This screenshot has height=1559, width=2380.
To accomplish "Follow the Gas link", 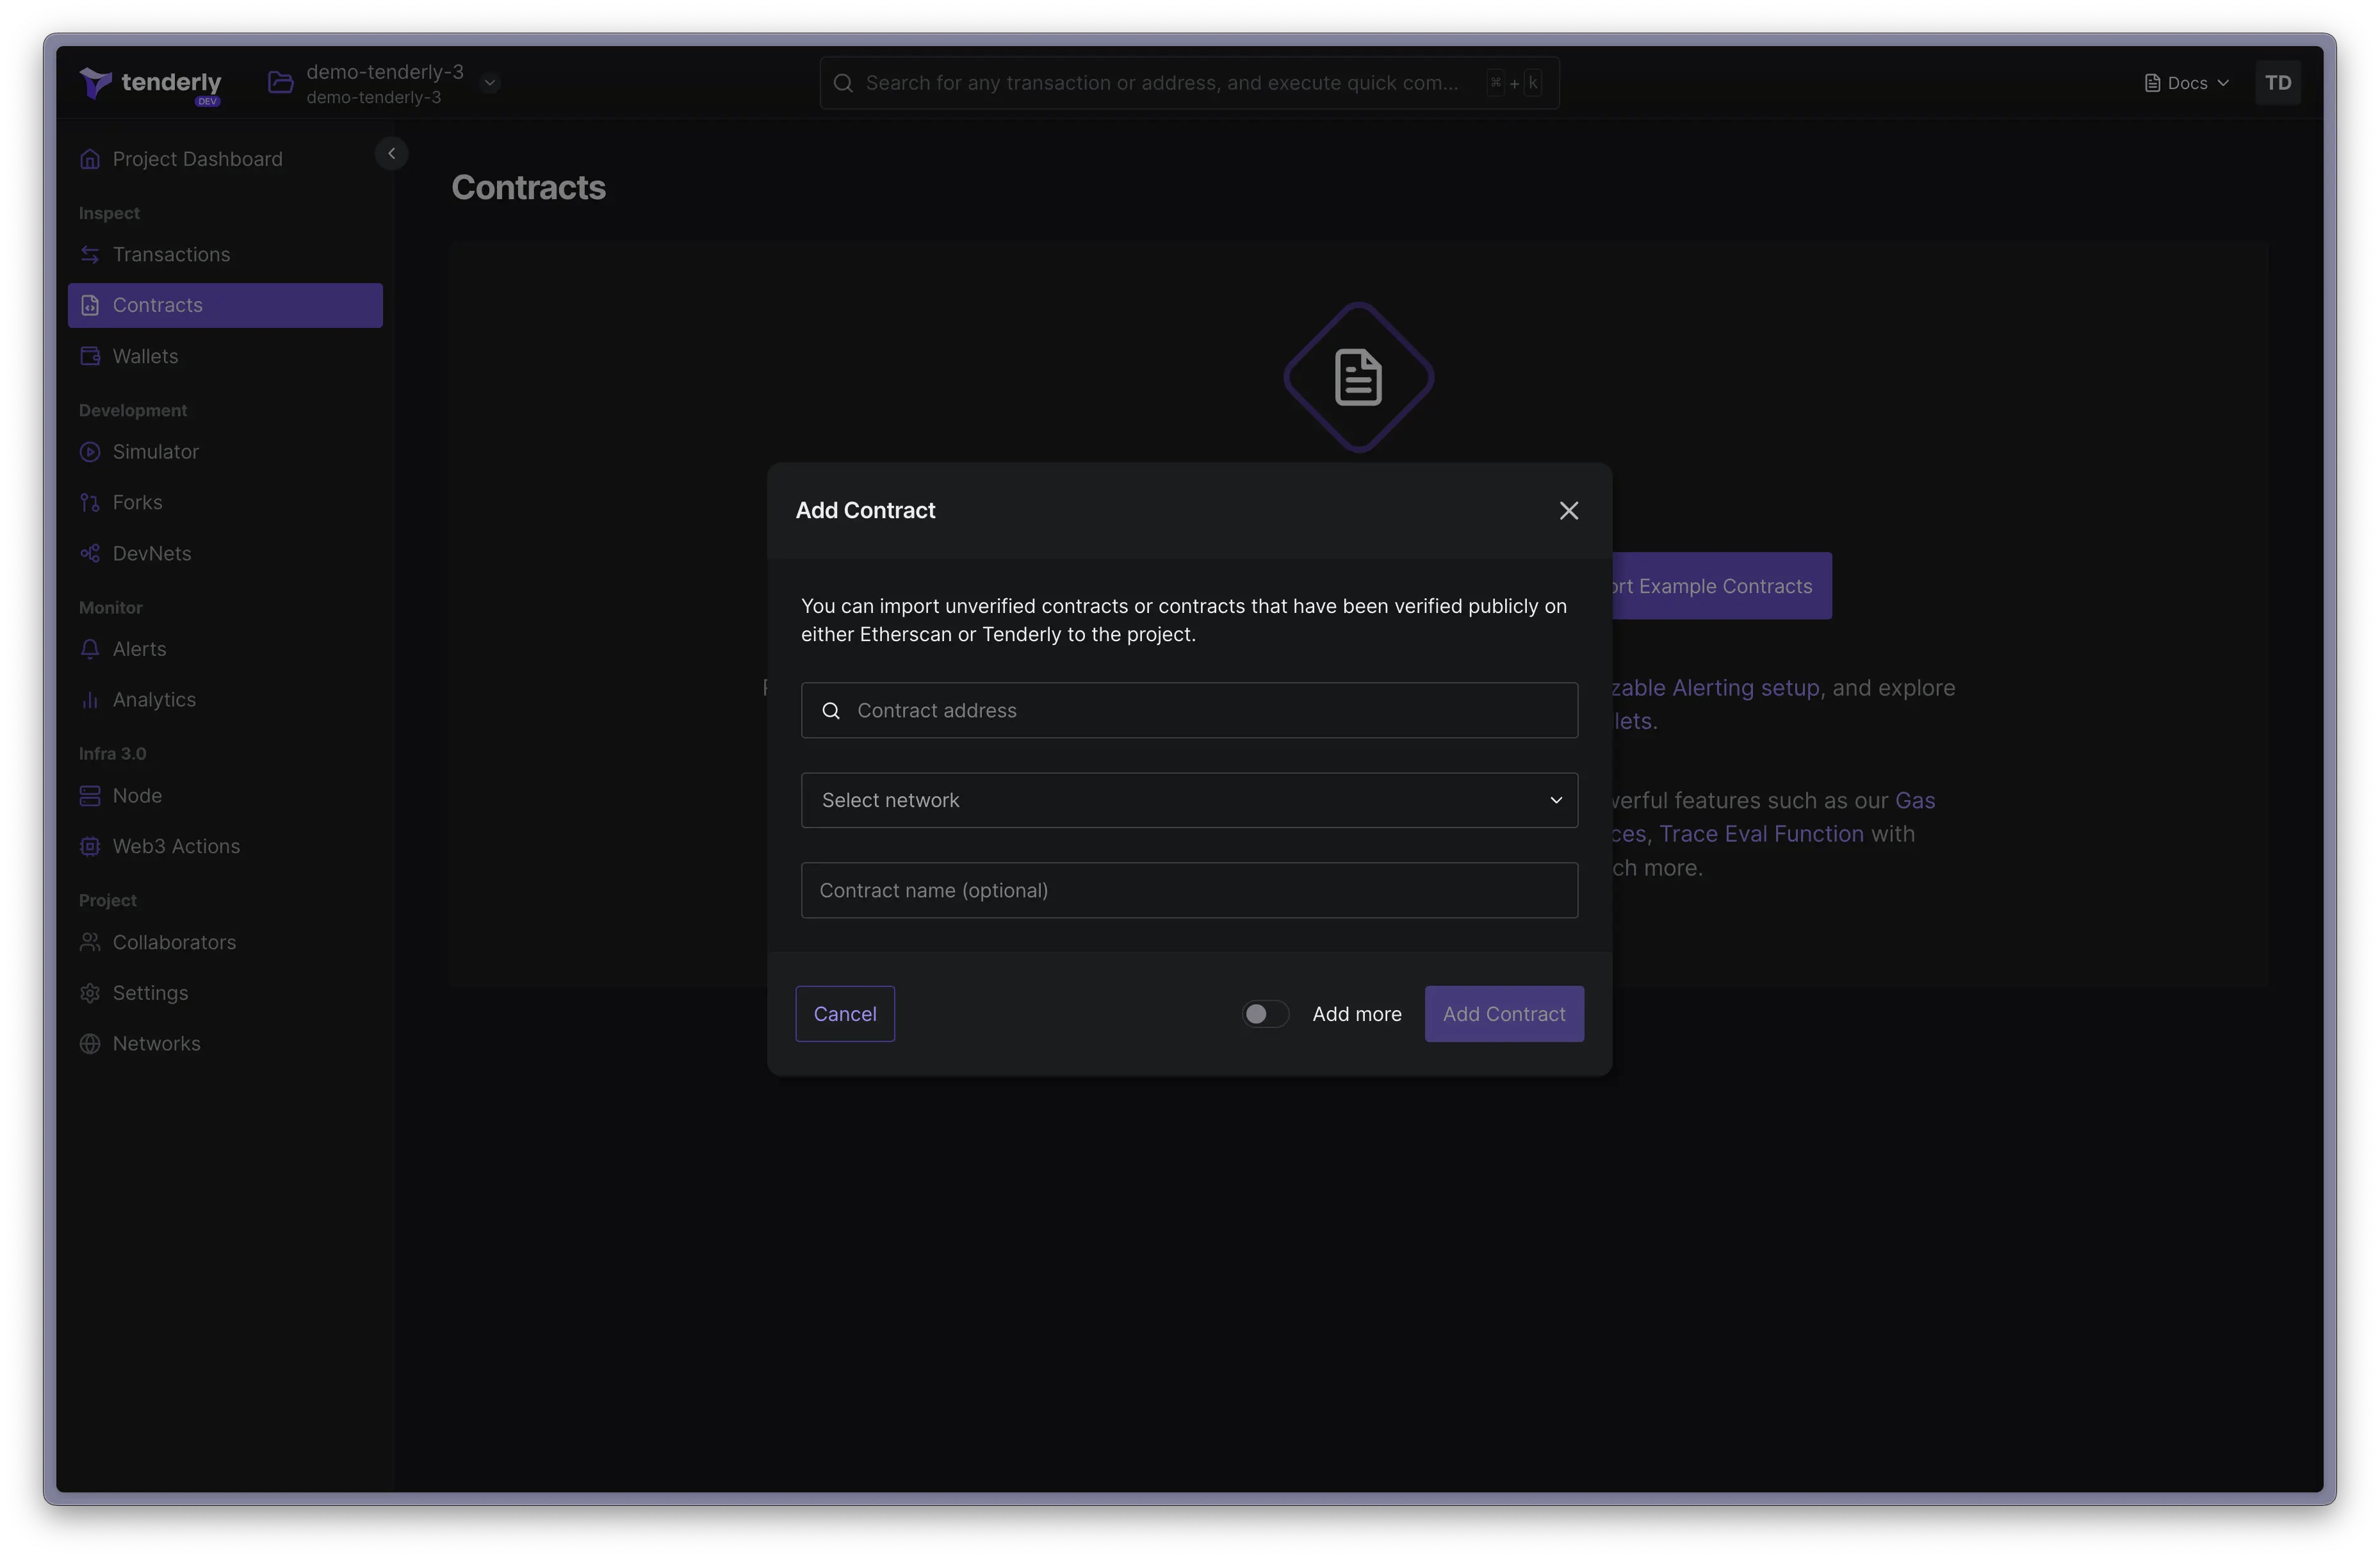I will pyautogui.click(x=1914, y=800).
